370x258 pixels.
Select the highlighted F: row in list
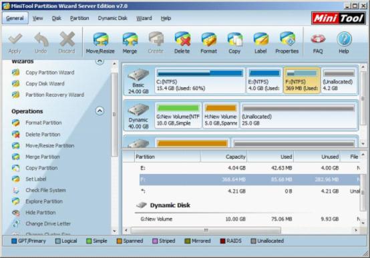pos(250,179)
